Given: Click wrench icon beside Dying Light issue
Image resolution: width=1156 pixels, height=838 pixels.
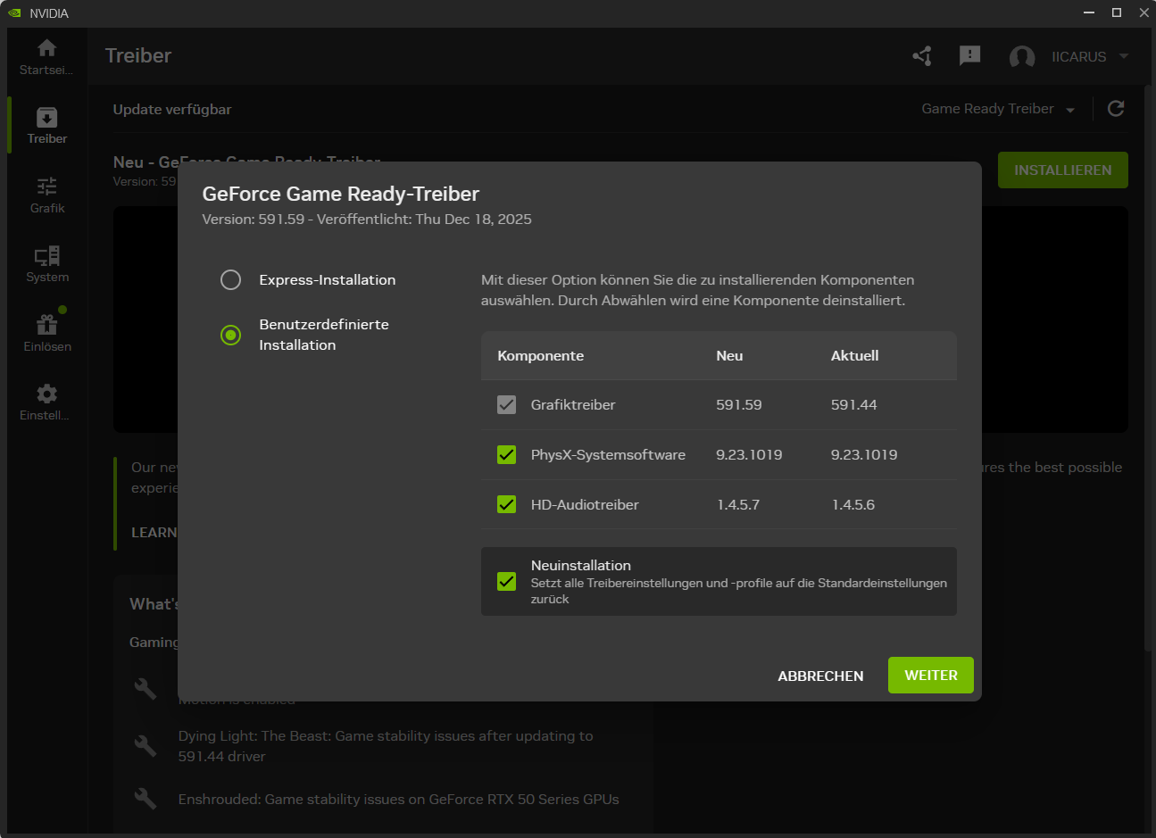Looking at the screenshot, I should click(146, 744).
